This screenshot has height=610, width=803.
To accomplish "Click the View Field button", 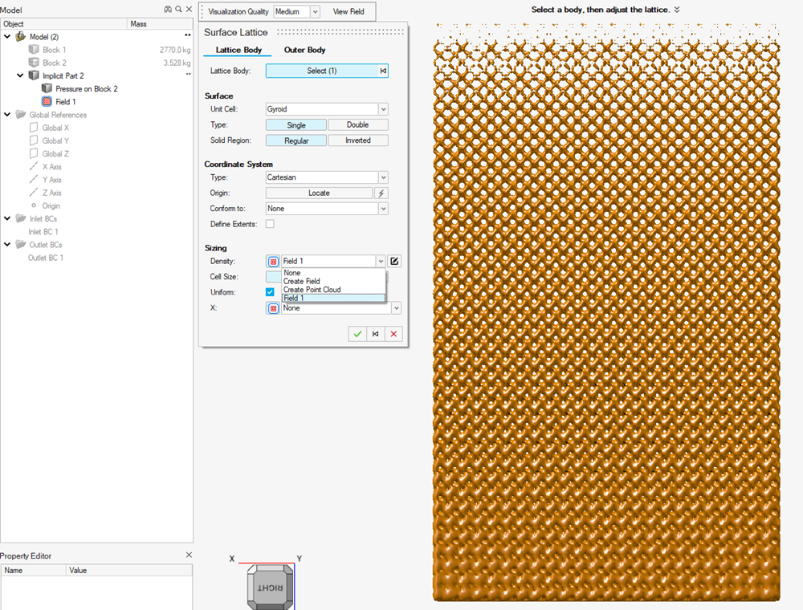I will coord(349,12).
